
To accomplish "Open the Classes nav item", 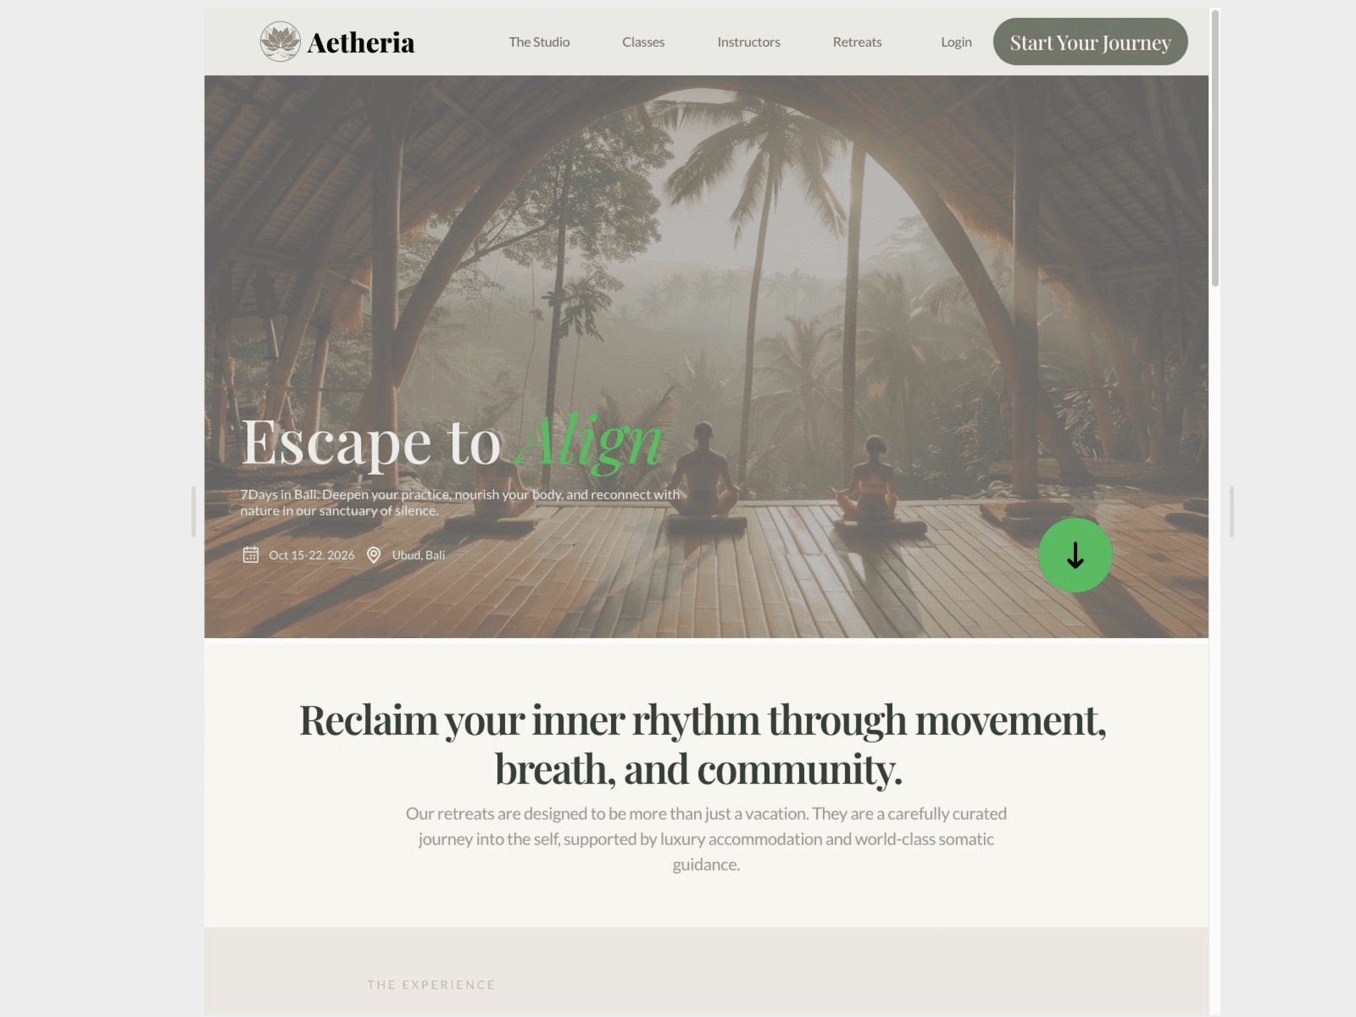I will (x=643, y=42).
